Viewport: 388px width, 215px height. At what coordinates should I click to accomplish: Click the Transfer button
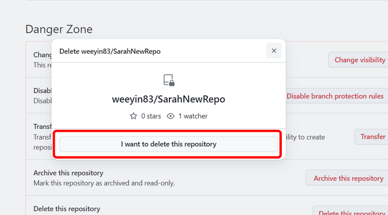click(372, 137)
